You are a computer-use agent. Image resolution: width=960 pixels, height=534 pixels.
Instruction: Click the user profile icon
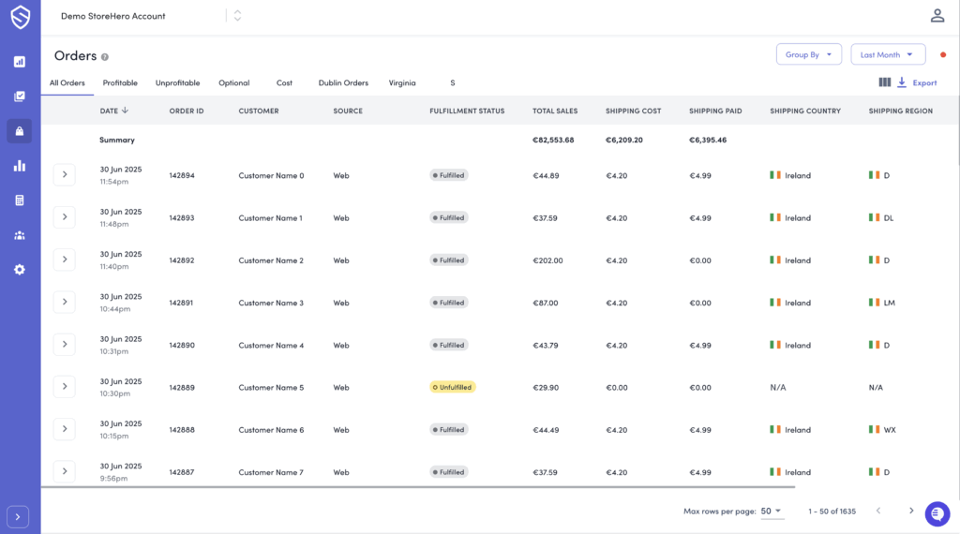point(937,16)
